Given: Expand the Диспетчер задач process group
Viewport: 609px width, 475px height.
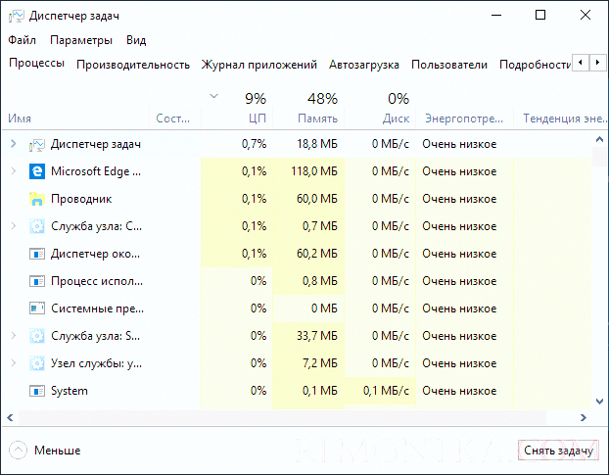Looking at the screenshot, I should [13, 144].
